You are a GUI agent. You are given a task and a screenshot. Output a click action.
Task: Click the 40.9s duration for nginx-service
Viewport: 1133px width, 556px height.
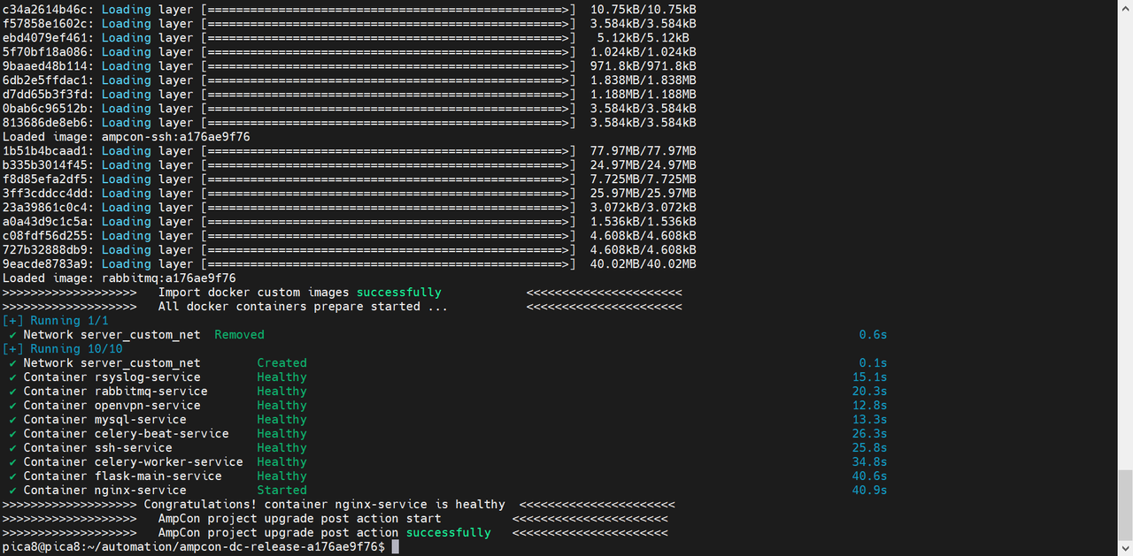point(869,491)
